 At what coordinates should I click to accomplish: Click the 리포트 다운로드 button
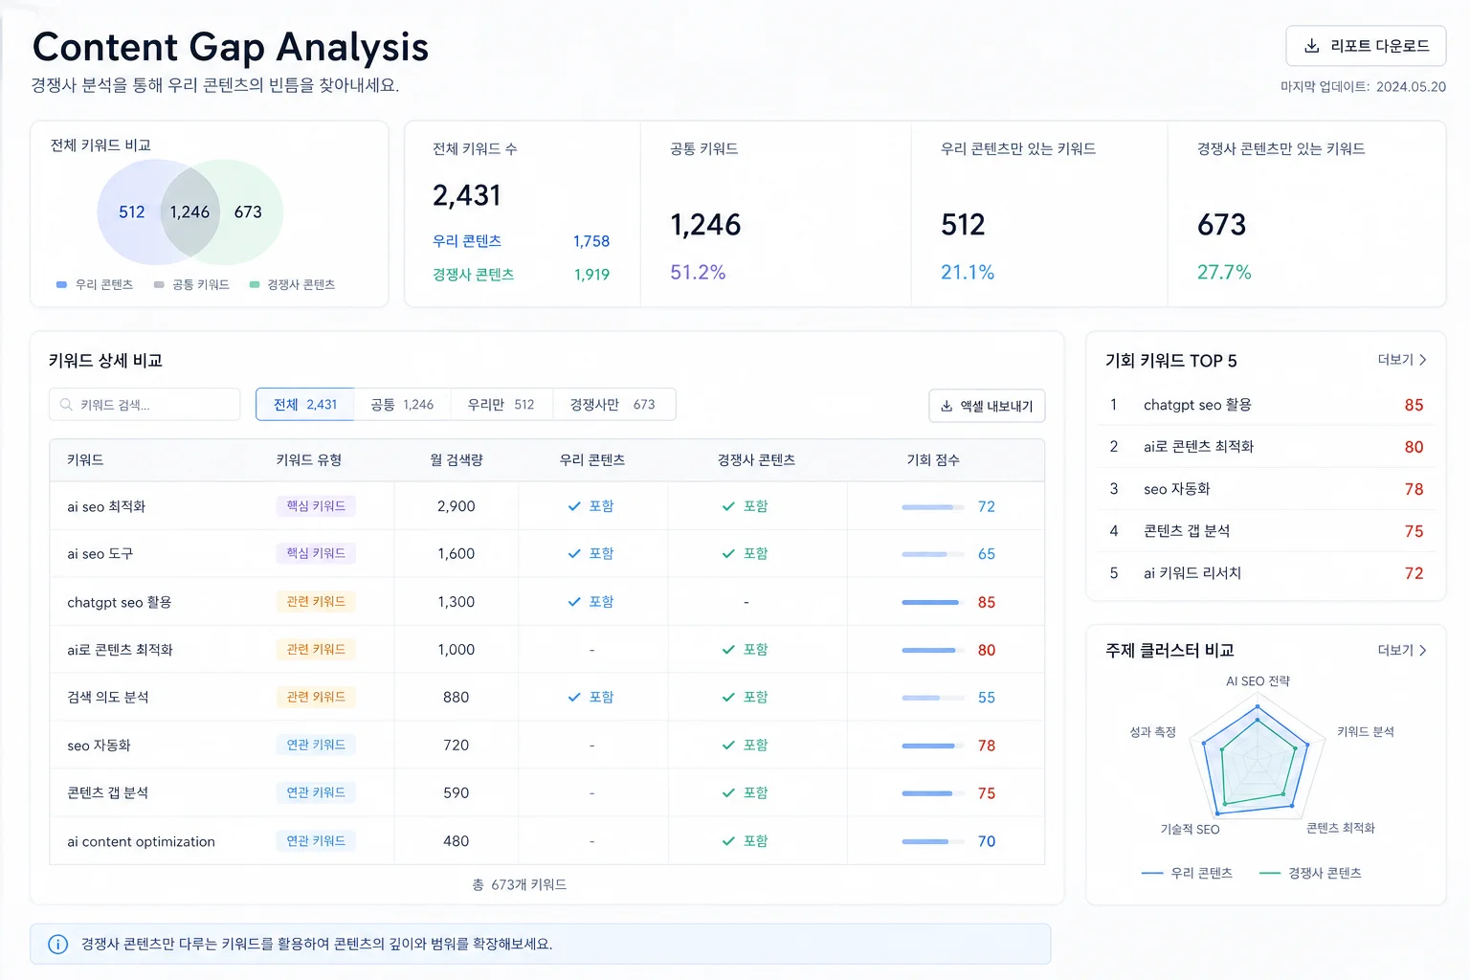point(1366,45)
